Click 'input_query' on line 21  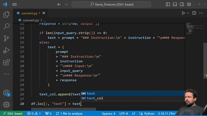(71, 71)
